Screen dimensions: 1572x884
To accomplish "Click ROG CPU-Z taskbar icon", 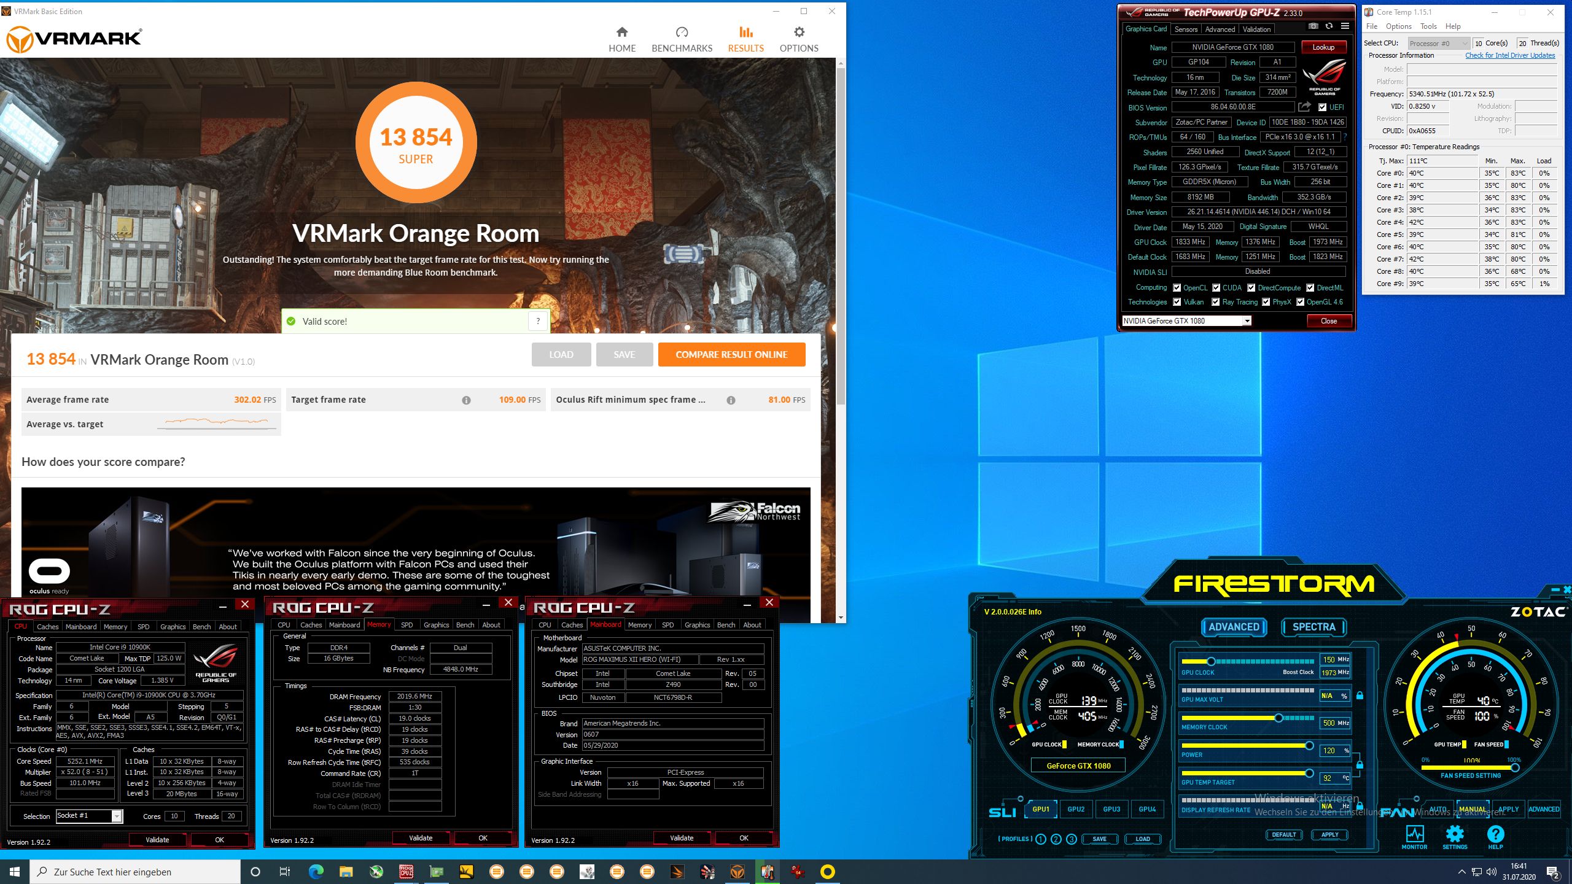I will point(406,872).
